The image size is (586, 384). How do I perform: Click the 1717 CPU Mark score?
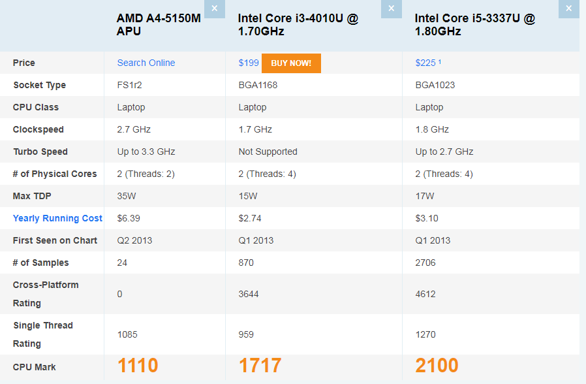[260, 366]
